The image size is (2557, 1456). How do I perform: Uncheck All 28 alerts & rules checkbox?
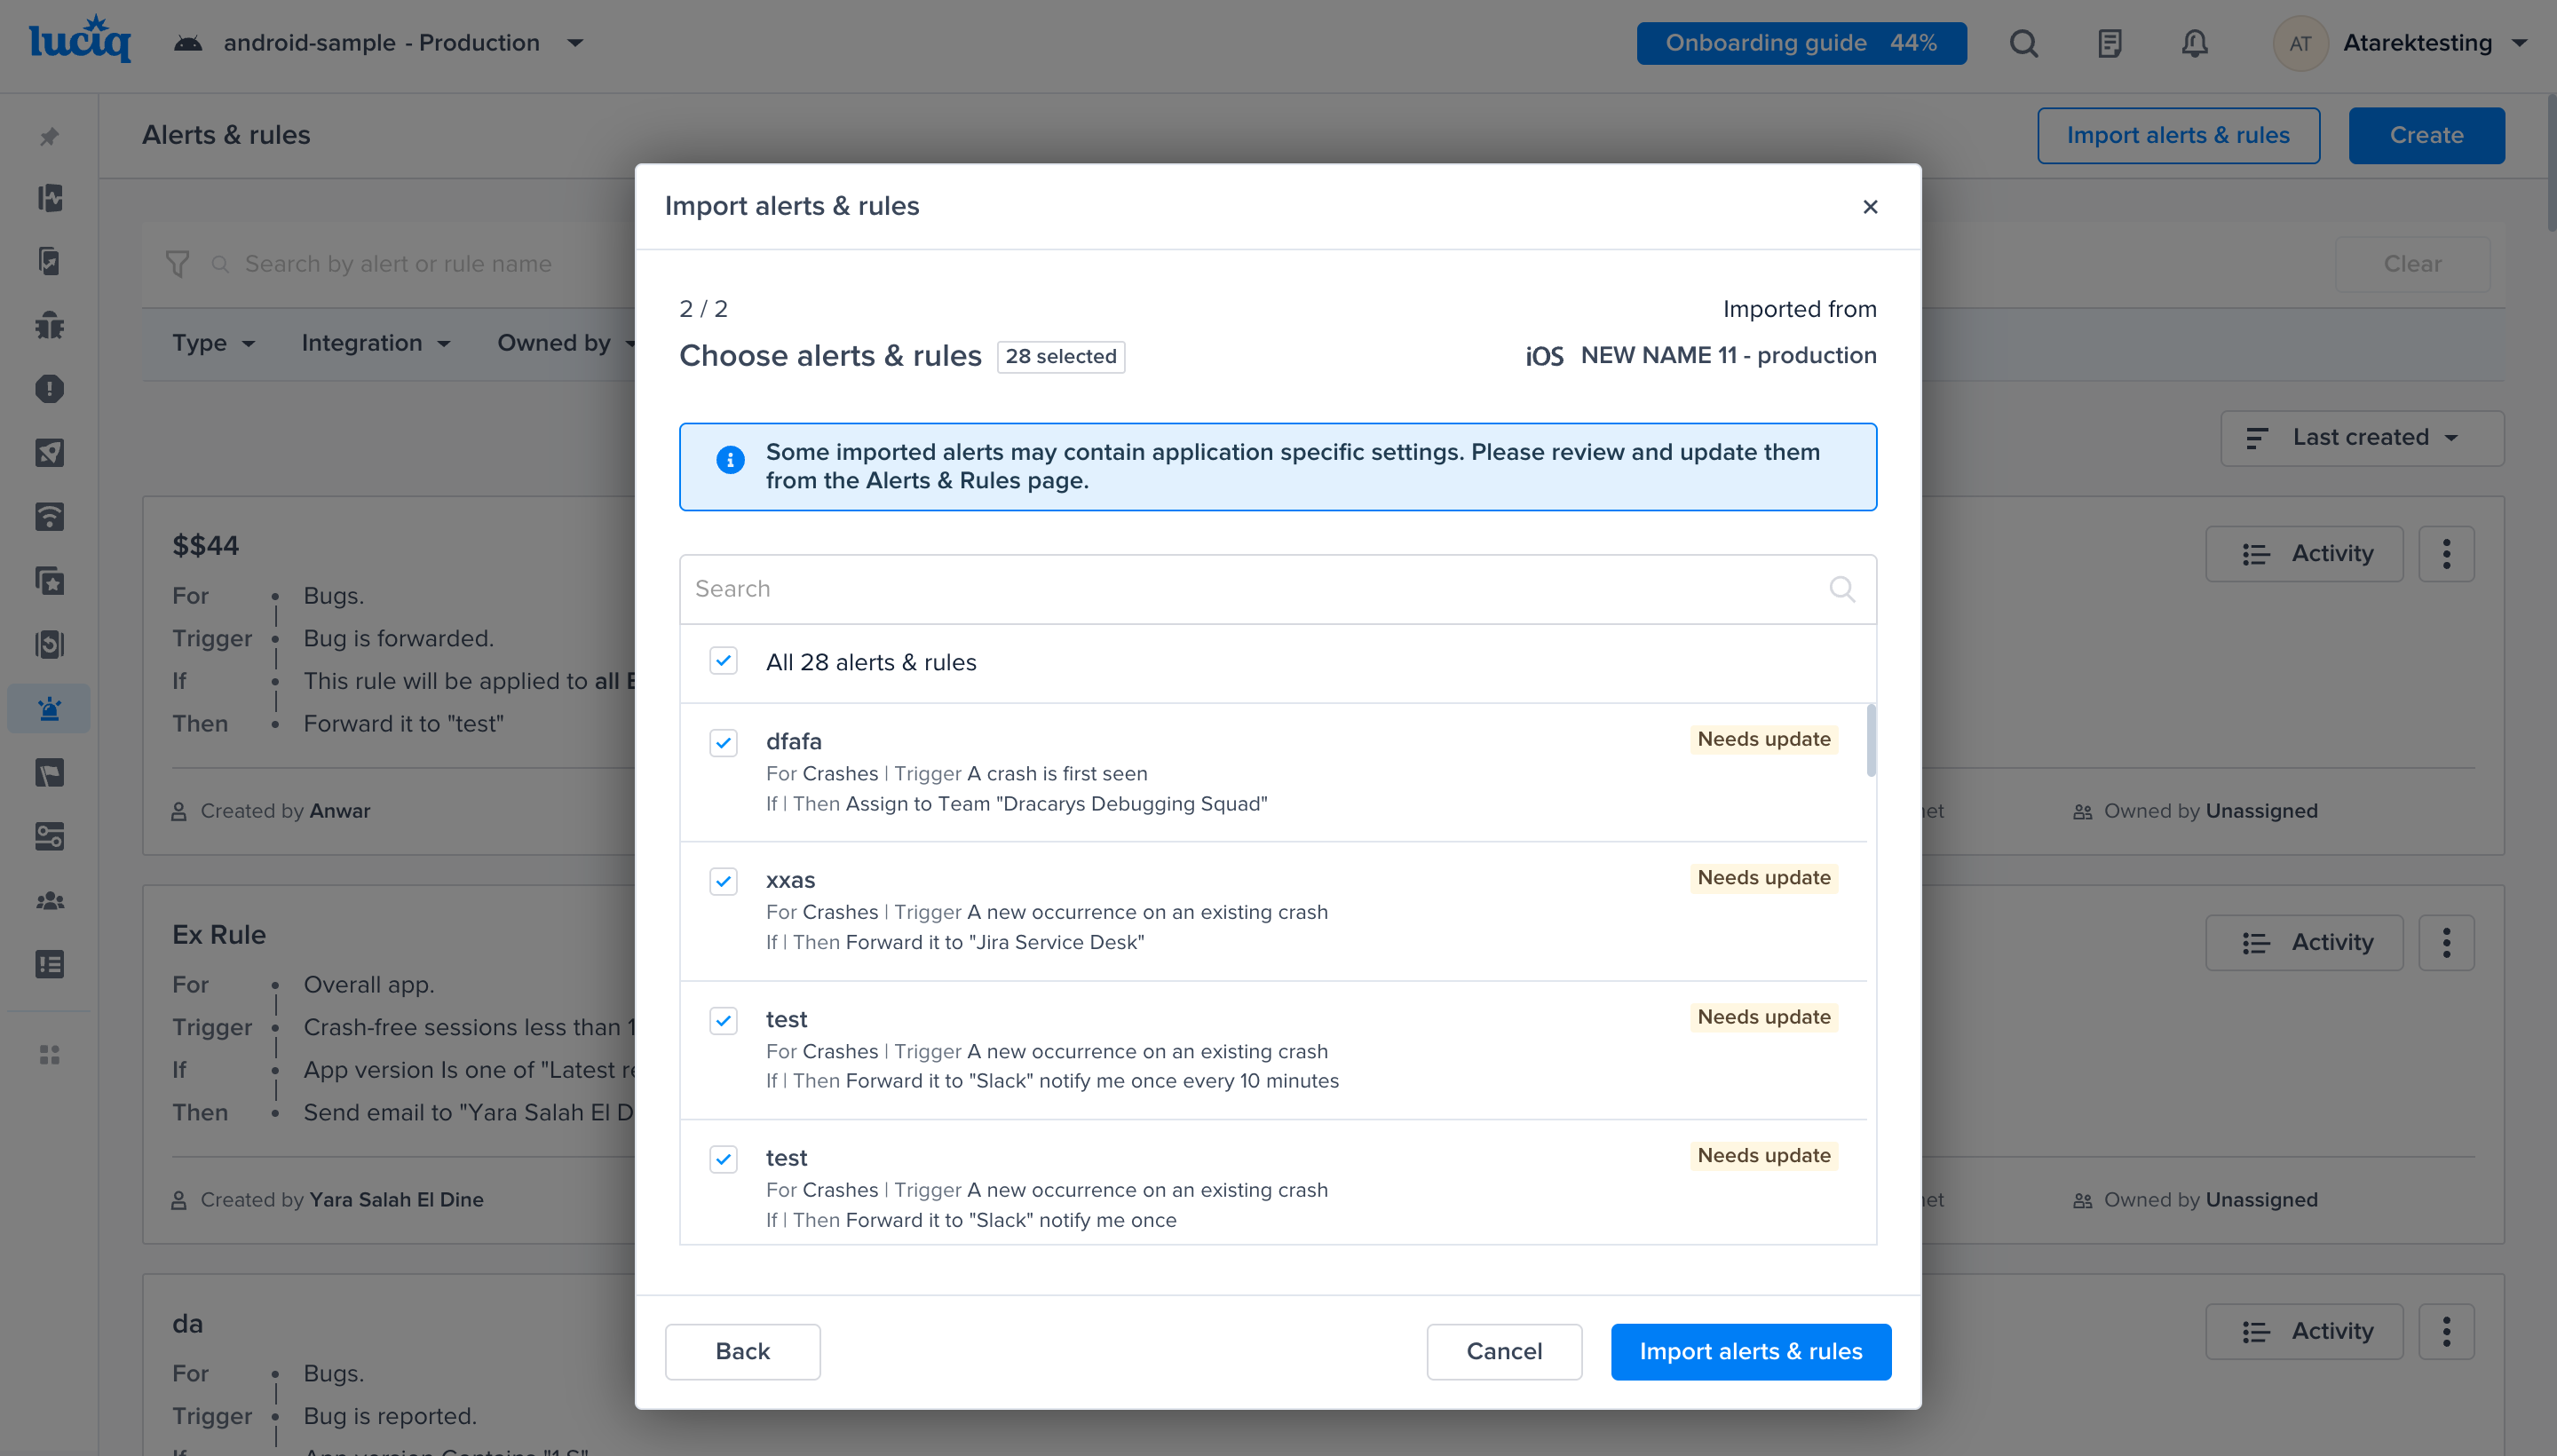(x=723, y=661)
